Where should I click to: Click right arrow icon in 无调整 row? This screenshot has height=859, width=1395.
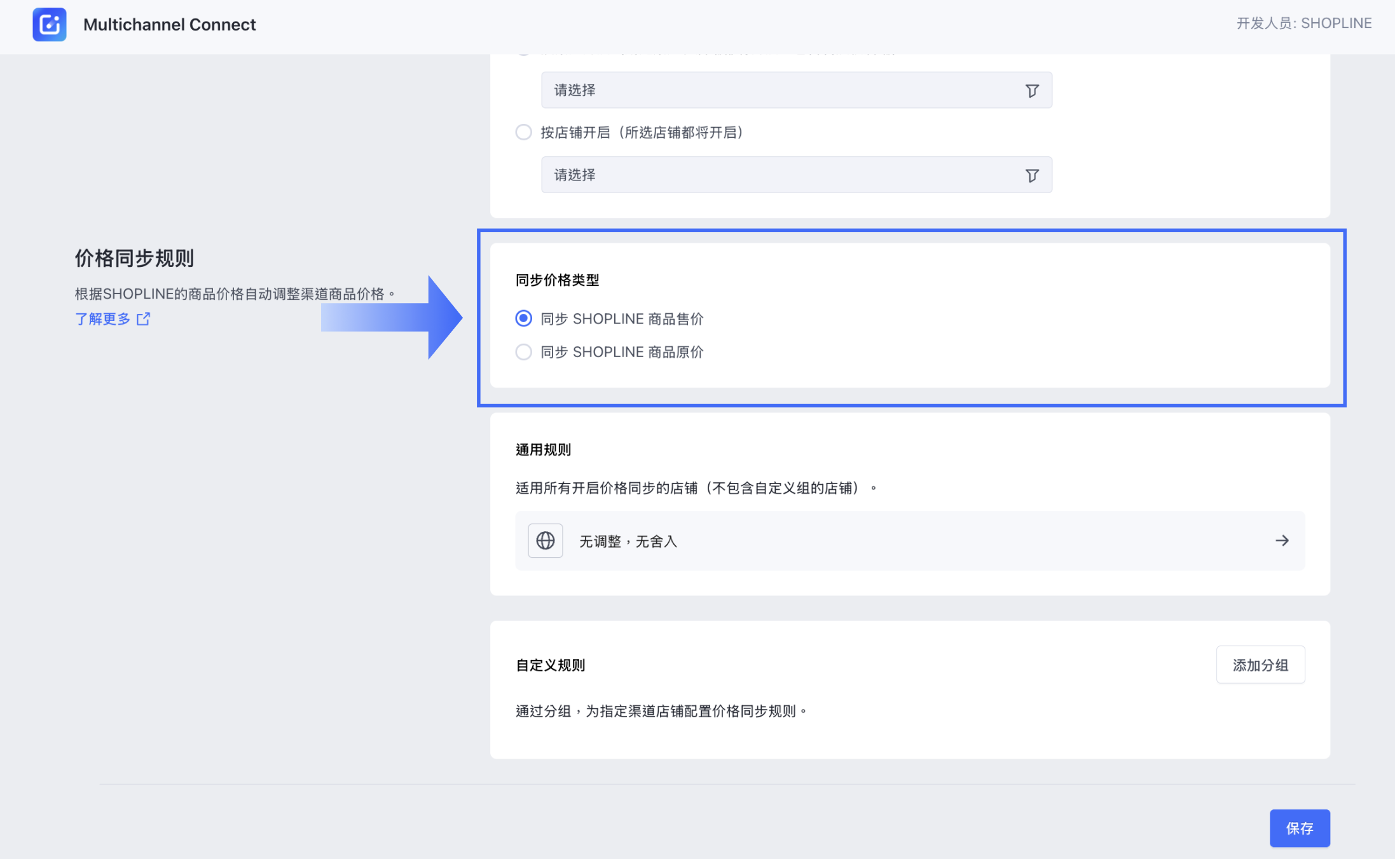click(x=1281, y=541)
